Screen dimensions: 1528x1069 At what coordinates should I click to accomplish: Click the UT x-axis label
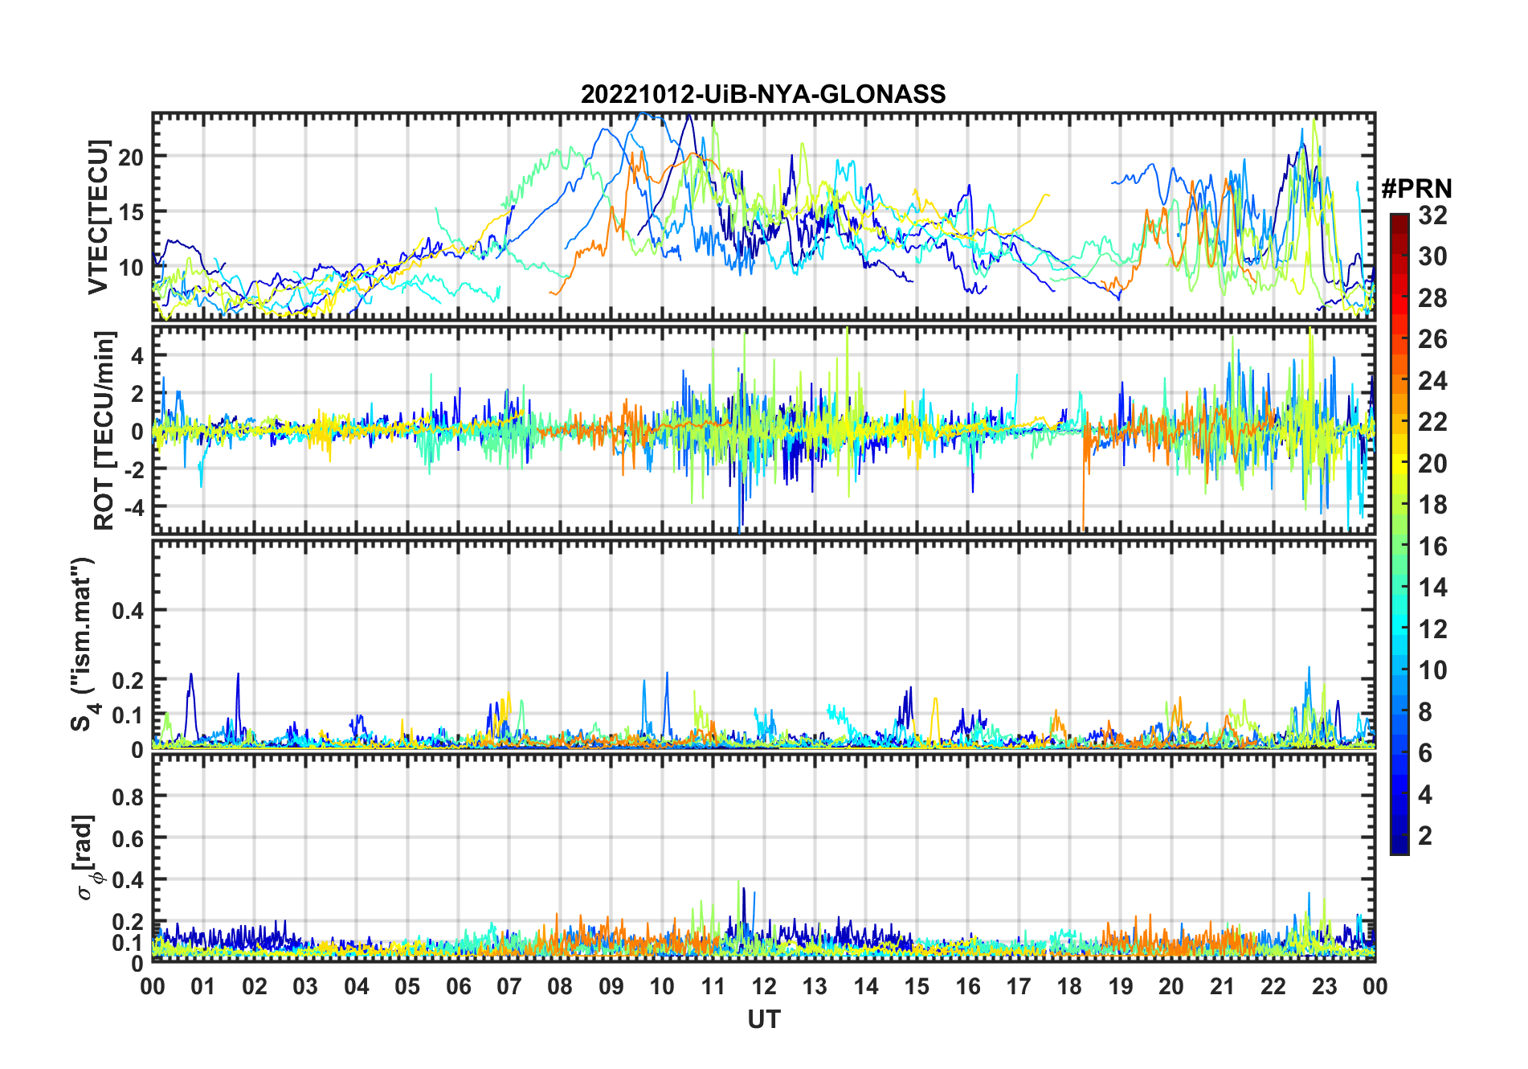click(x=763, y=1020)
